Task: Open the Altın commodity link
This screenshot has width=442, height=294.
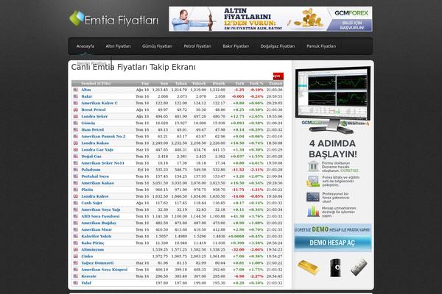Action: pyautogui.click(x=86, y=90)
